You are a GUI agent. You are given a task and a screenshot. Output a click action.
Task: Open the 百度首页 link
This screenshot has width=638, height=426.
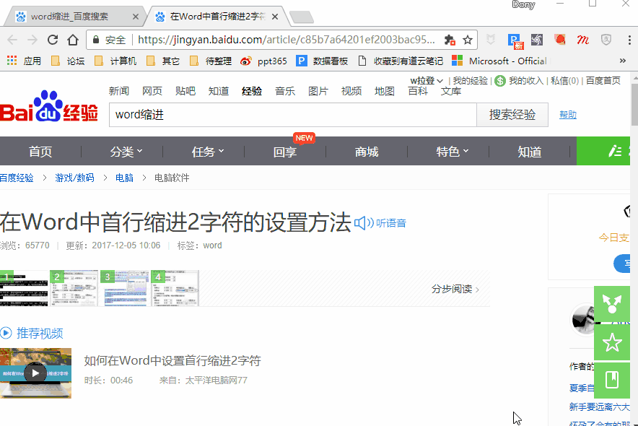coord(603,81)
